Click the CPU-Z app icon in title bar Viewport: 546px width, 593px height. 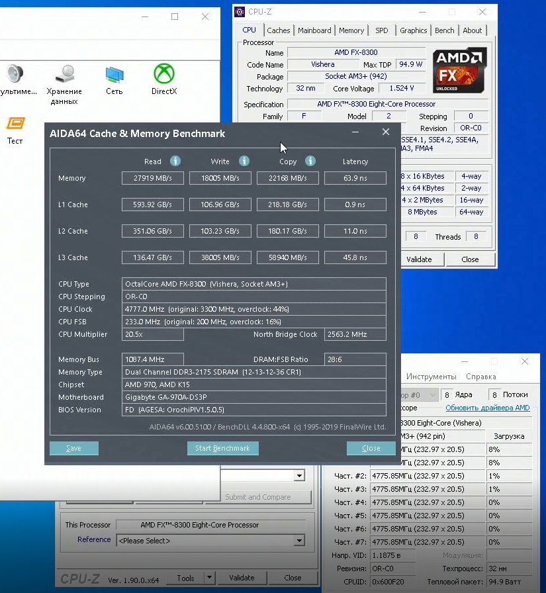(x=240, y=12)
